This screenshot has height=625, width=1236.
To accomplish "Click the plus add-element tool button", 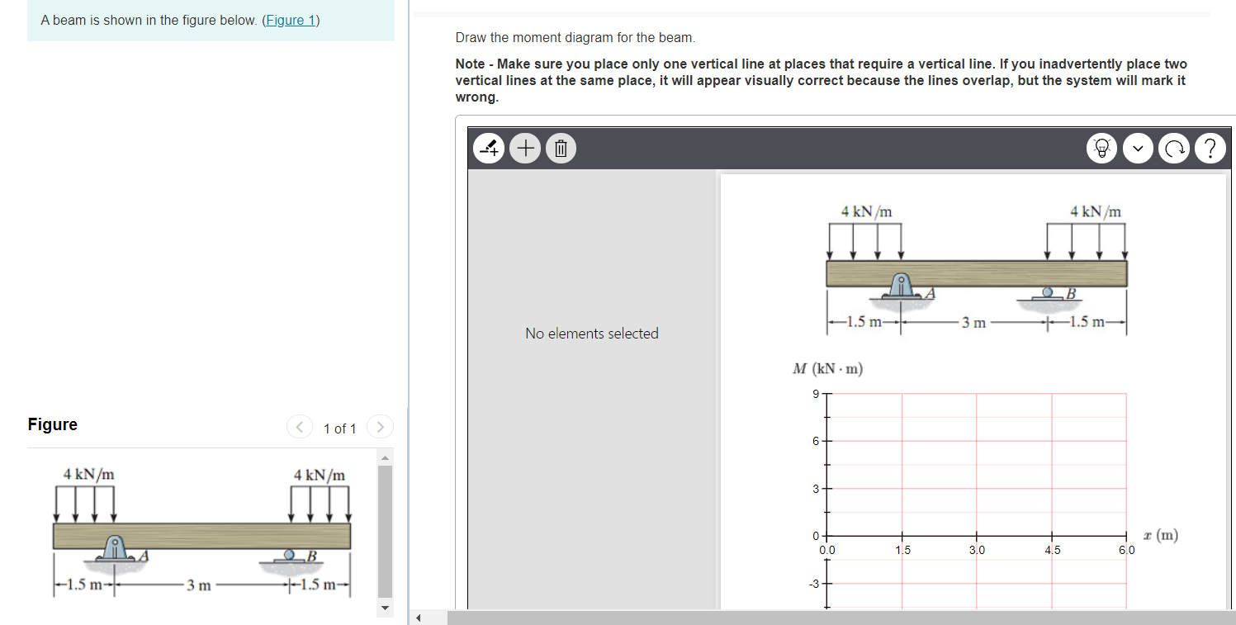I will point(525,149).
